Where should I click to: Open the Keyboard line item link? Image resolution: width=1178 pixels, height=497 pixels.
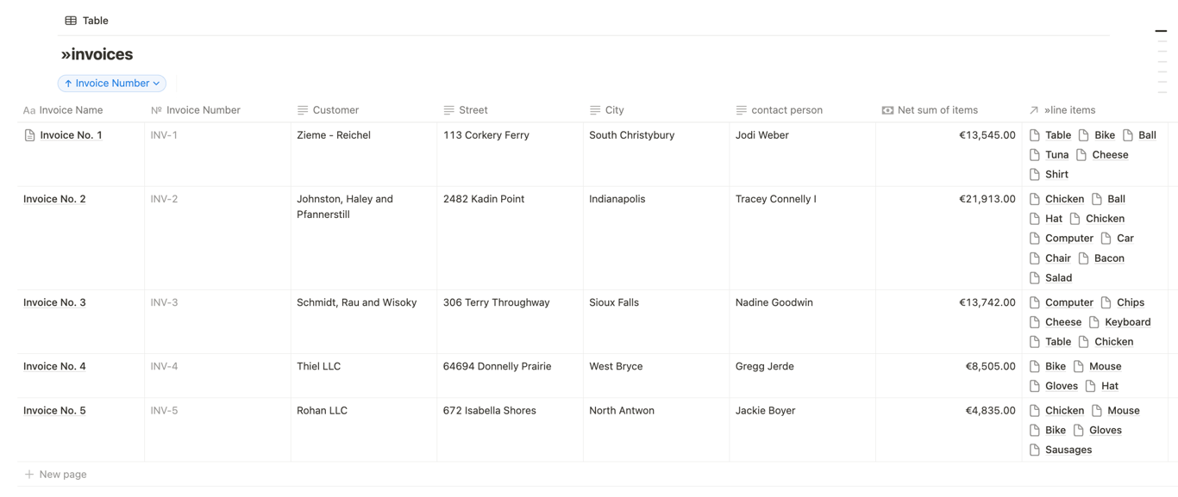(1127, 322)
